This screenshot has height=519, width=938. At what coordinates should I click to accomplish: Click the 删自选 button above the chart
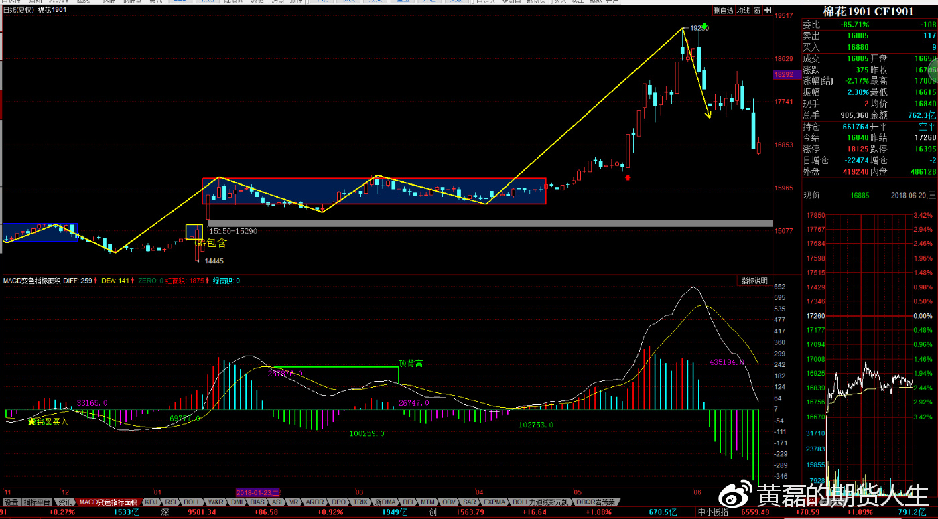click(723, 11)
